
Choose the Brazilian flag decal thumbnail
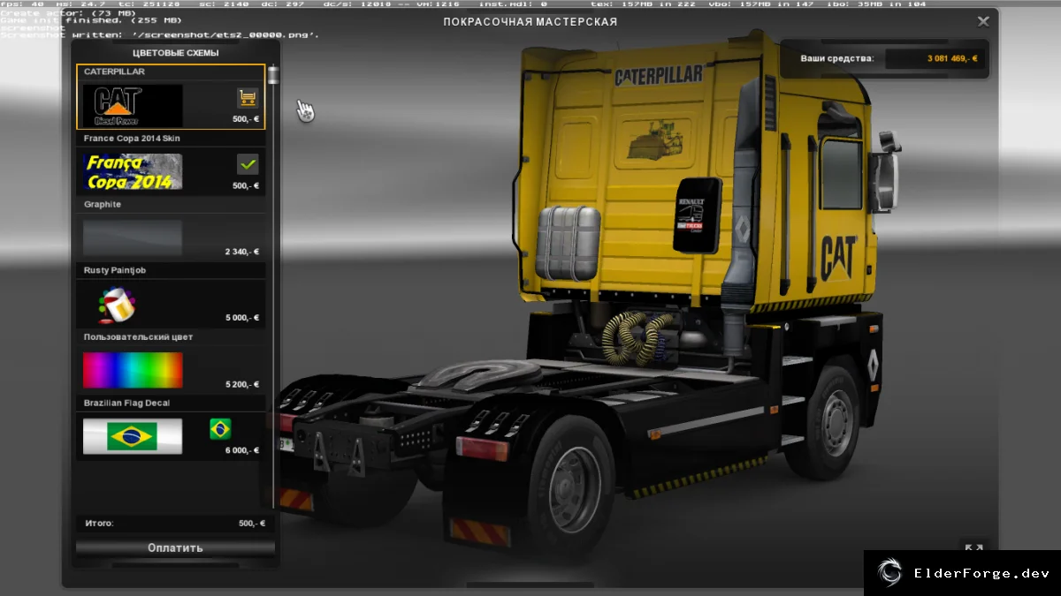tap(133, 436)
